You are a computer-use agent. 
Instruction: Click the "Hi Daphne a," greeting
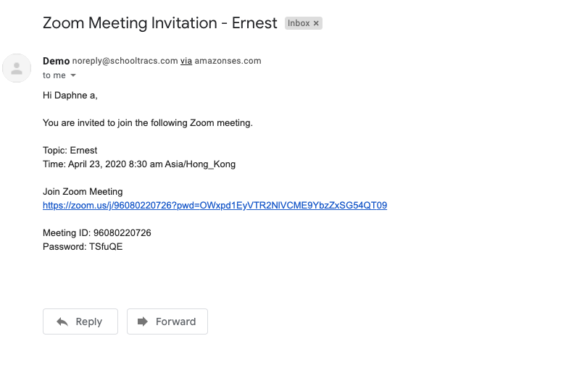[70, 95]
